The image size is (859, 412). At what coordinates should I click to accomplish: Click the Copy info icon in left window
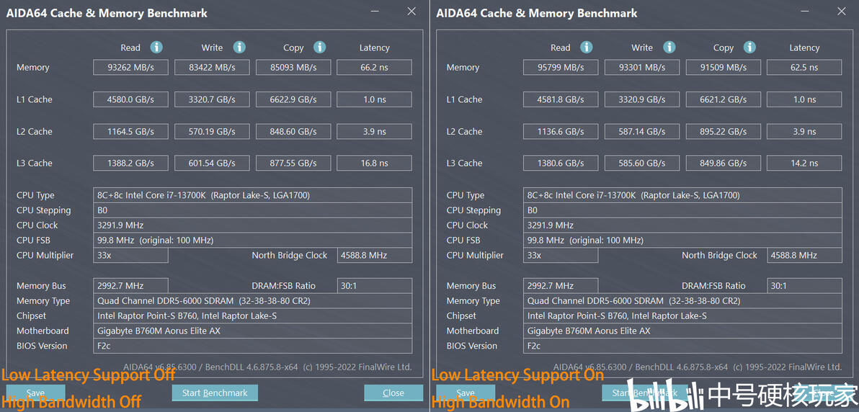319,47
